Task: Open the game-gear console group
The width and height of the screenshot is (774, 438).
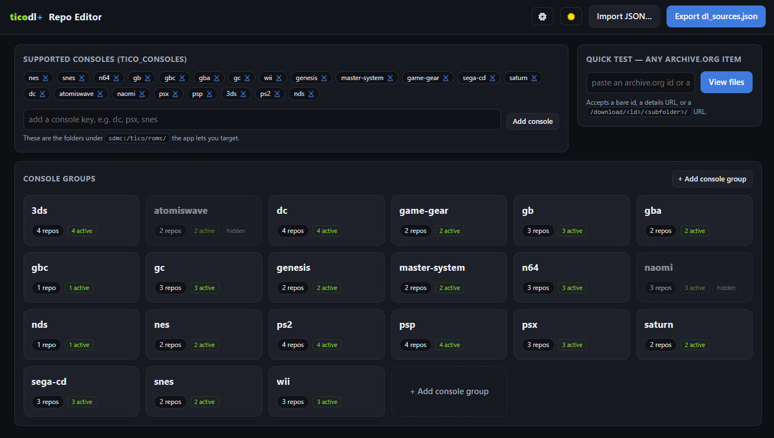Action: (x=449, y=220)
